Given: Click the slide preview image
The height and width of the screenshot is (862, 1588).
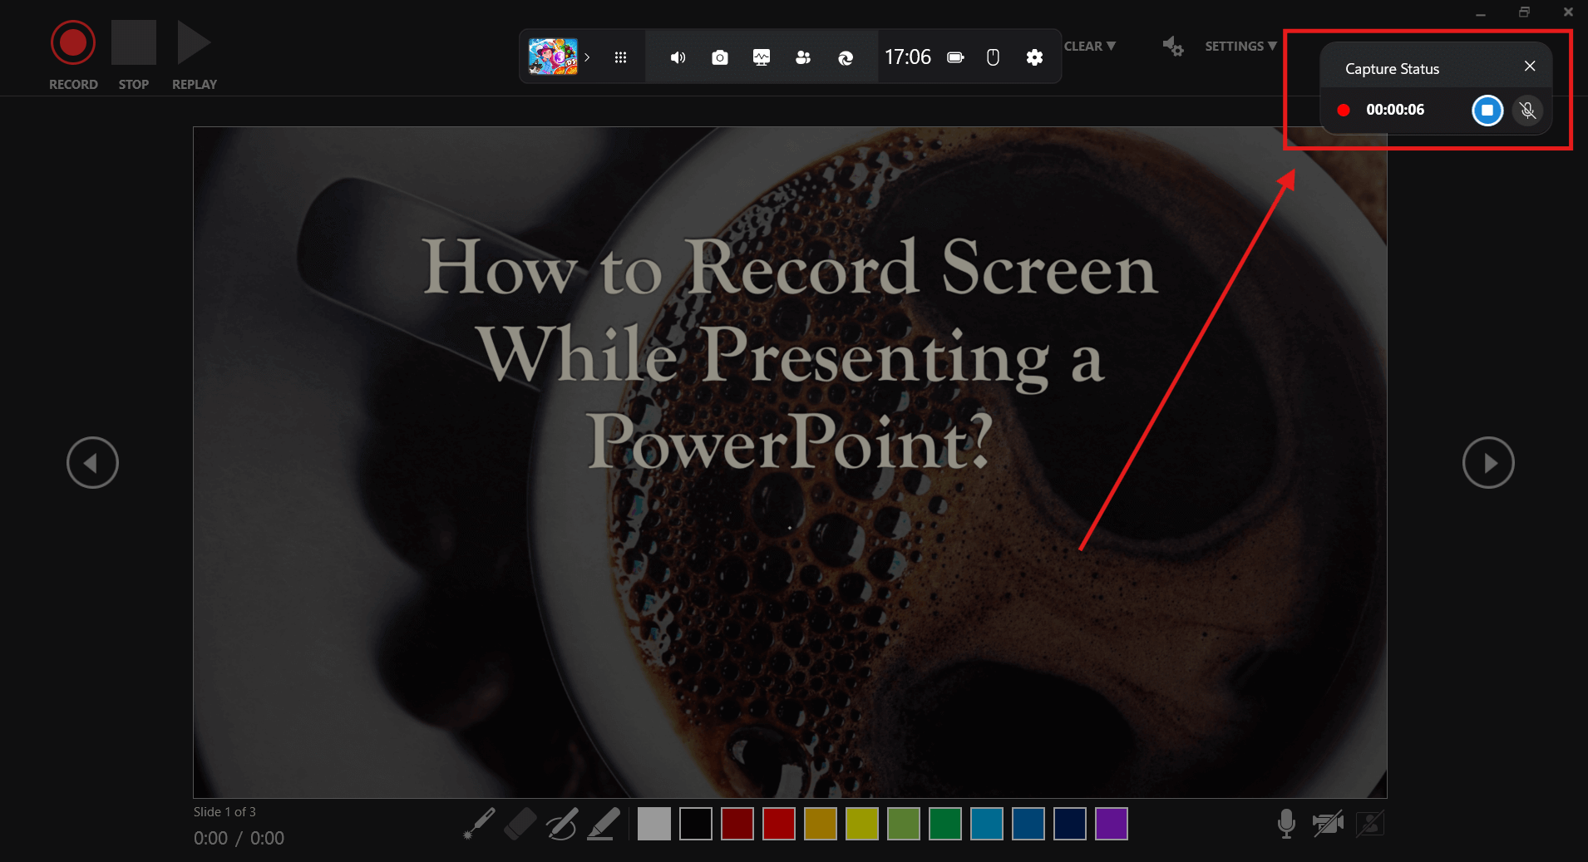Looking at the screenshot, I should coord(790,462).
